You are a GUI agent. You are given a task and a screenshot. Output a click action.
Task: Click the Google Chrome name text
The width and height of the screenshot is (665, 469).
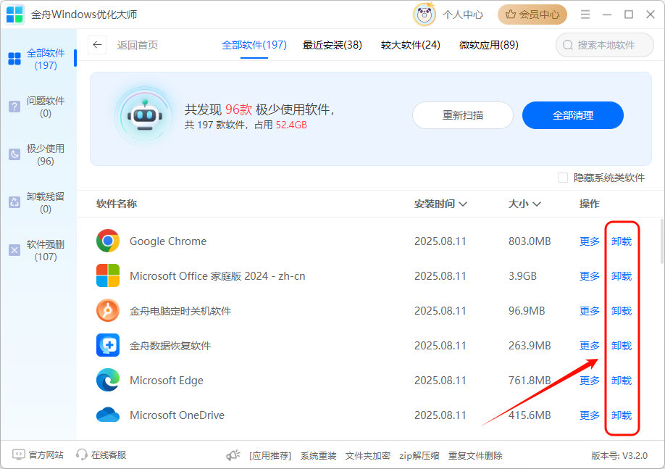[x=168, y=241]
